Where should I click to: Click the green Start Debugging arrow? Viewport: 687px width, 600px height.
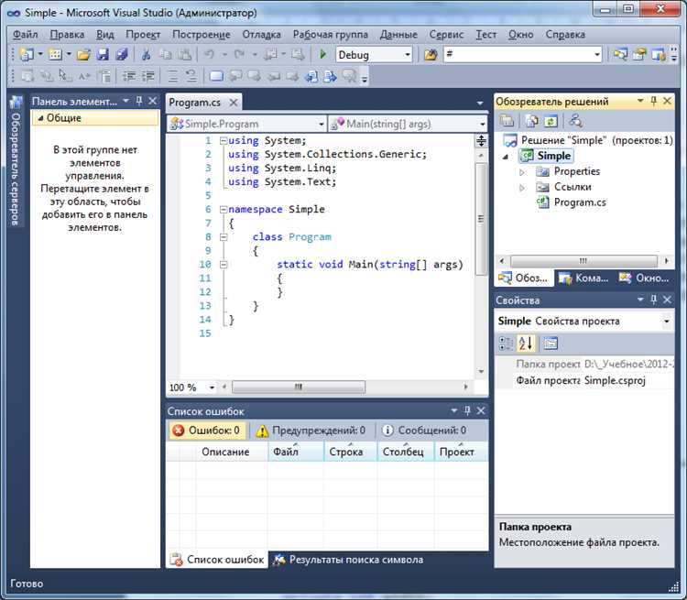coord(322,55)
